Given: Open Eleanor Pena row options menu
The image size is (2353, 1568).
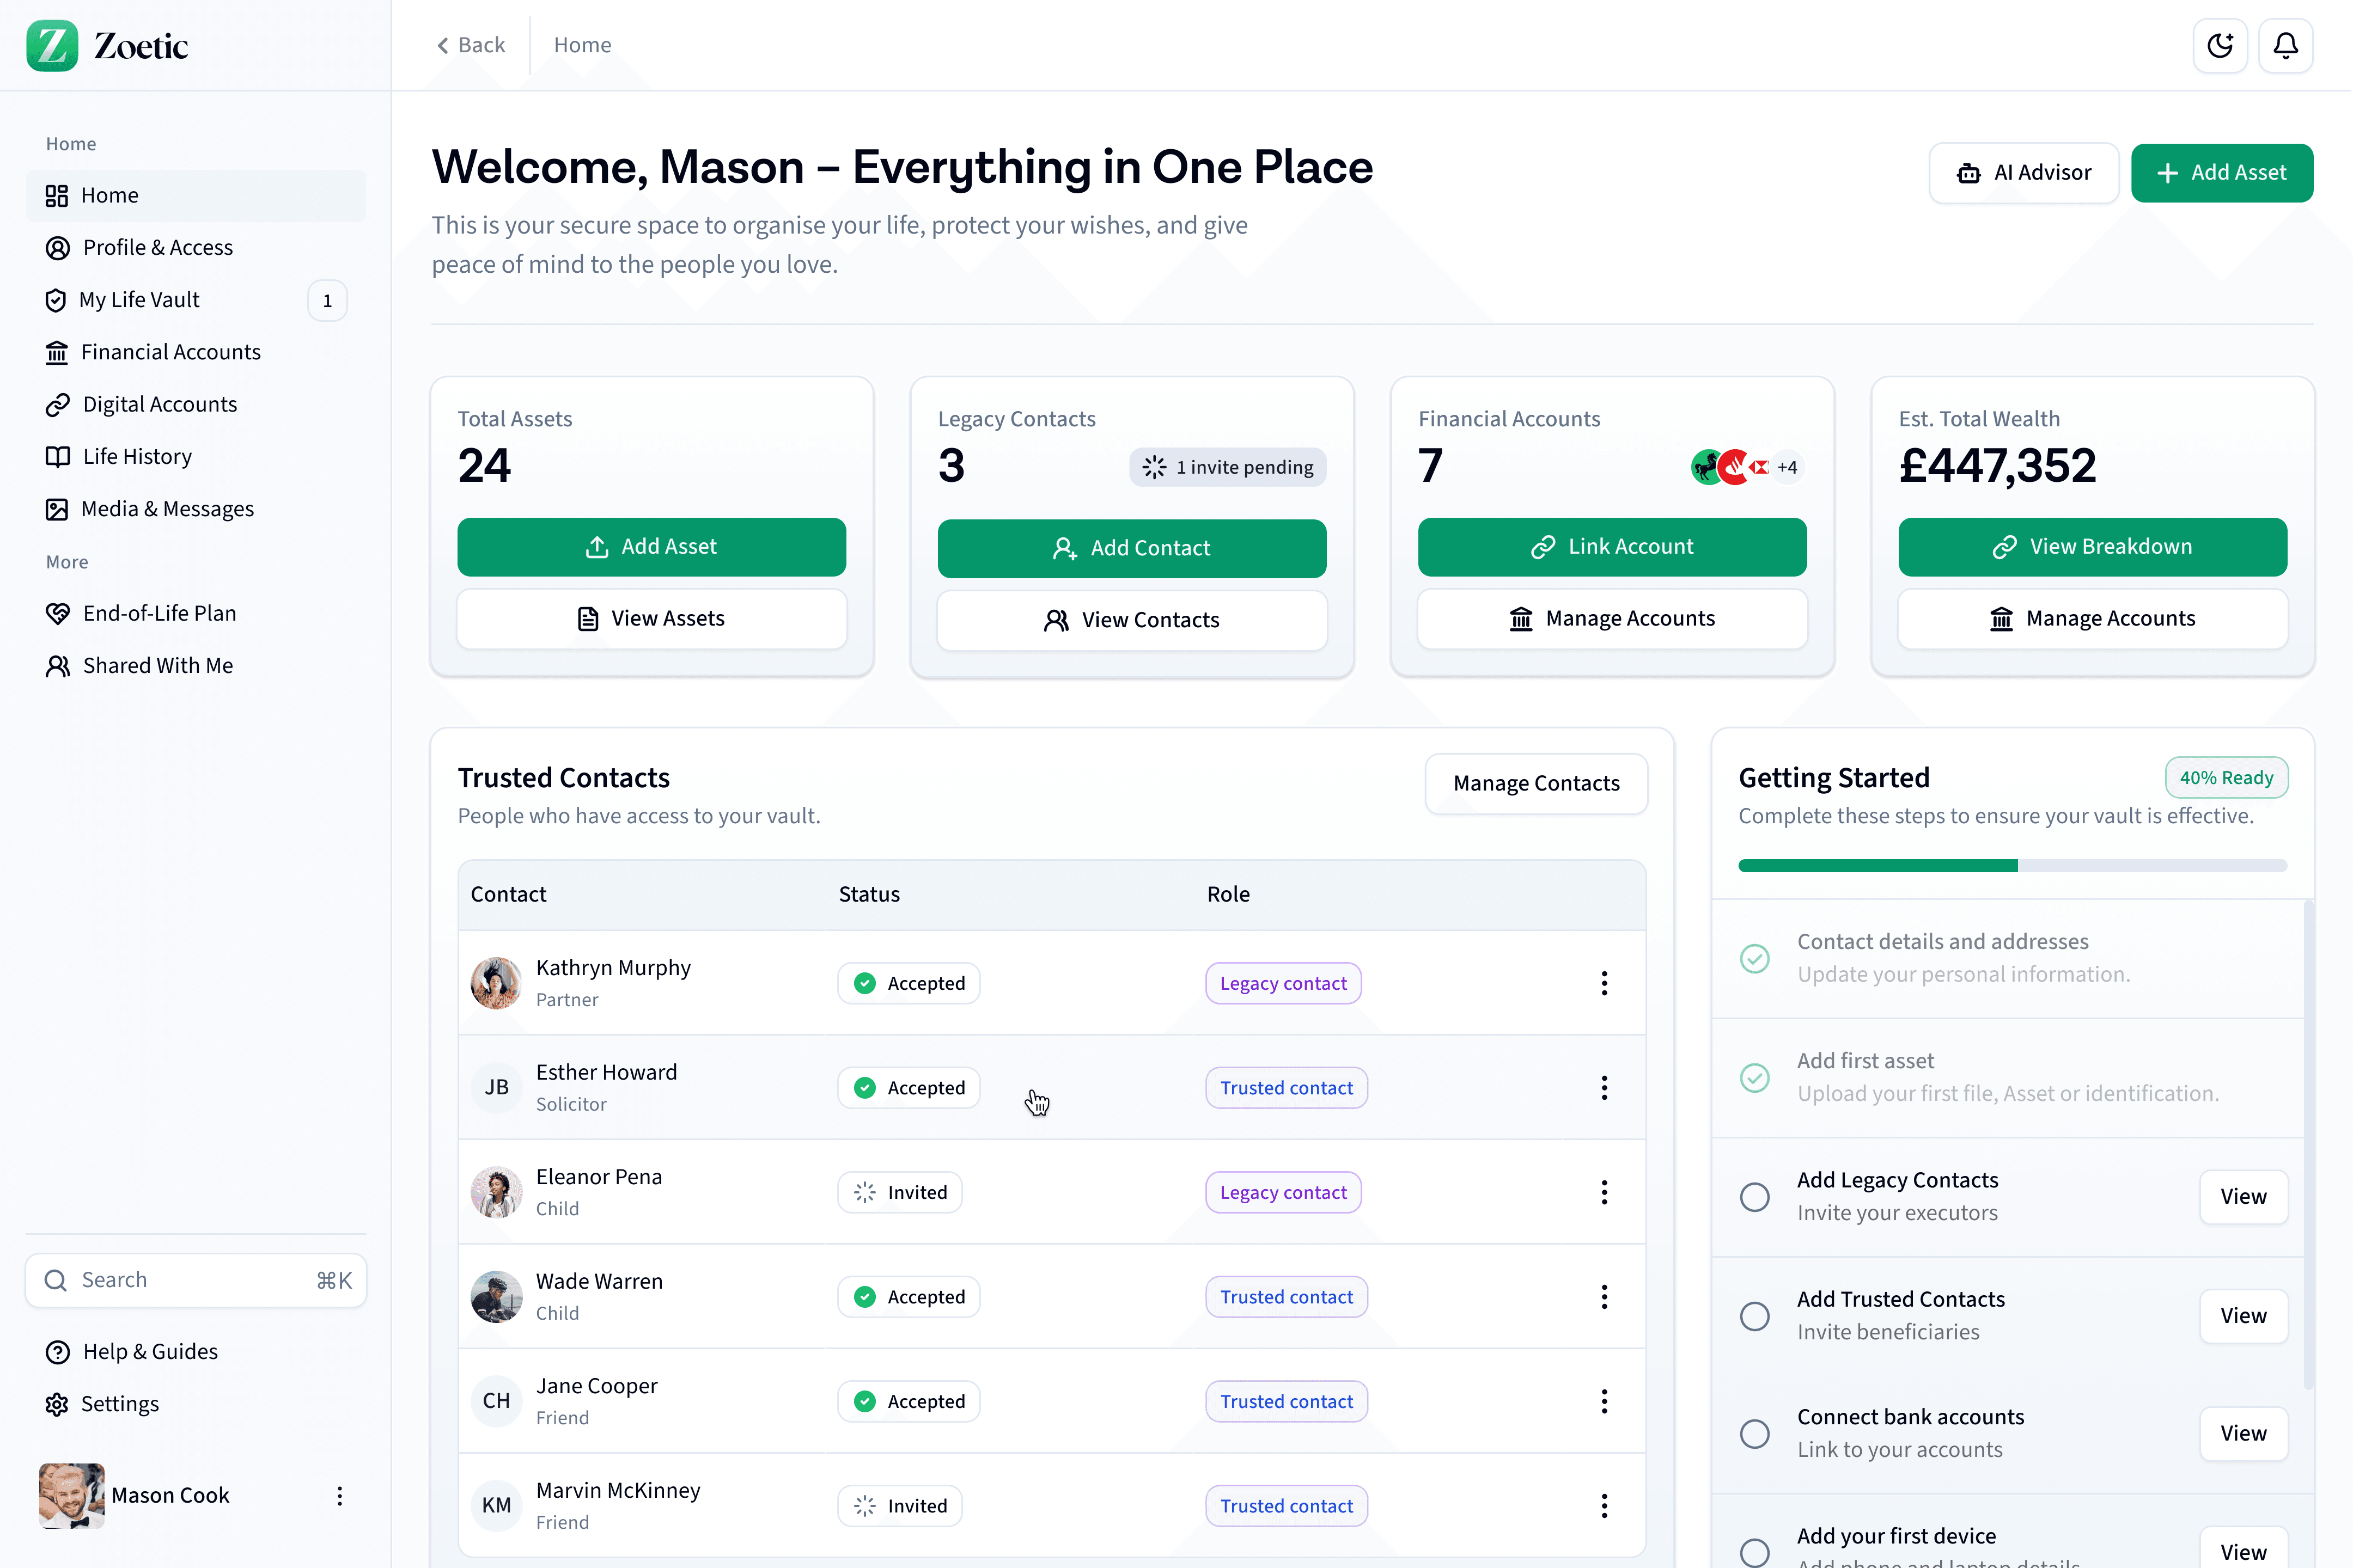Looking at the screenshot, I should (1604, 1192).
